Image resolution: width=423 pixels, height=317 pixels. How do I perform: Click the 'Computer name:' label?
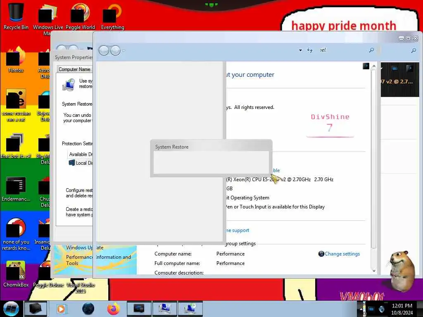173,254
